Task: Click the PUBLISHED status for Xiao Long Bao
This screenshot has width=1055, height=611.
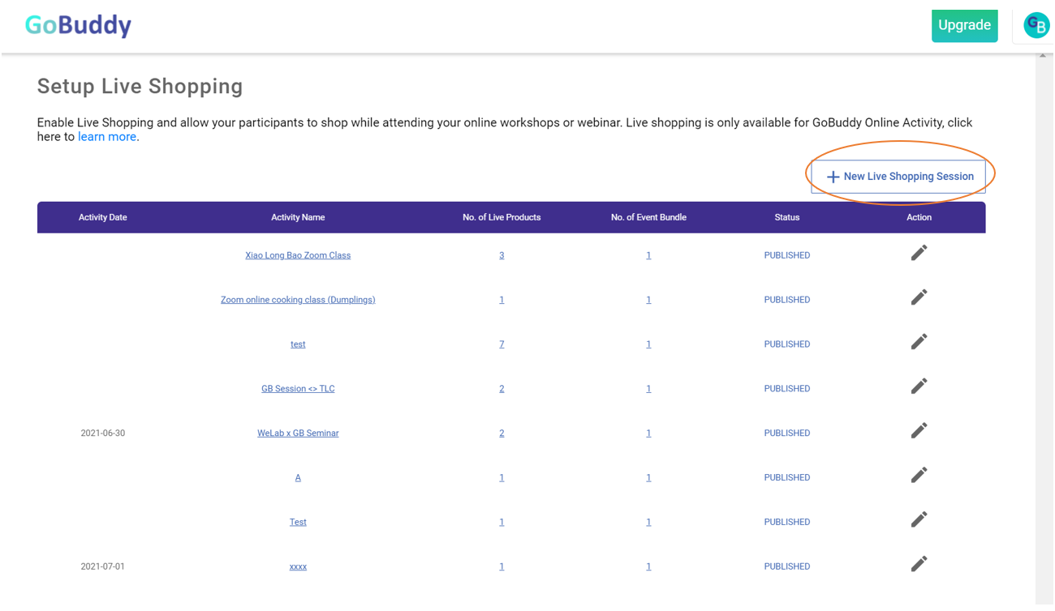Action: click(x=787, y=255)
